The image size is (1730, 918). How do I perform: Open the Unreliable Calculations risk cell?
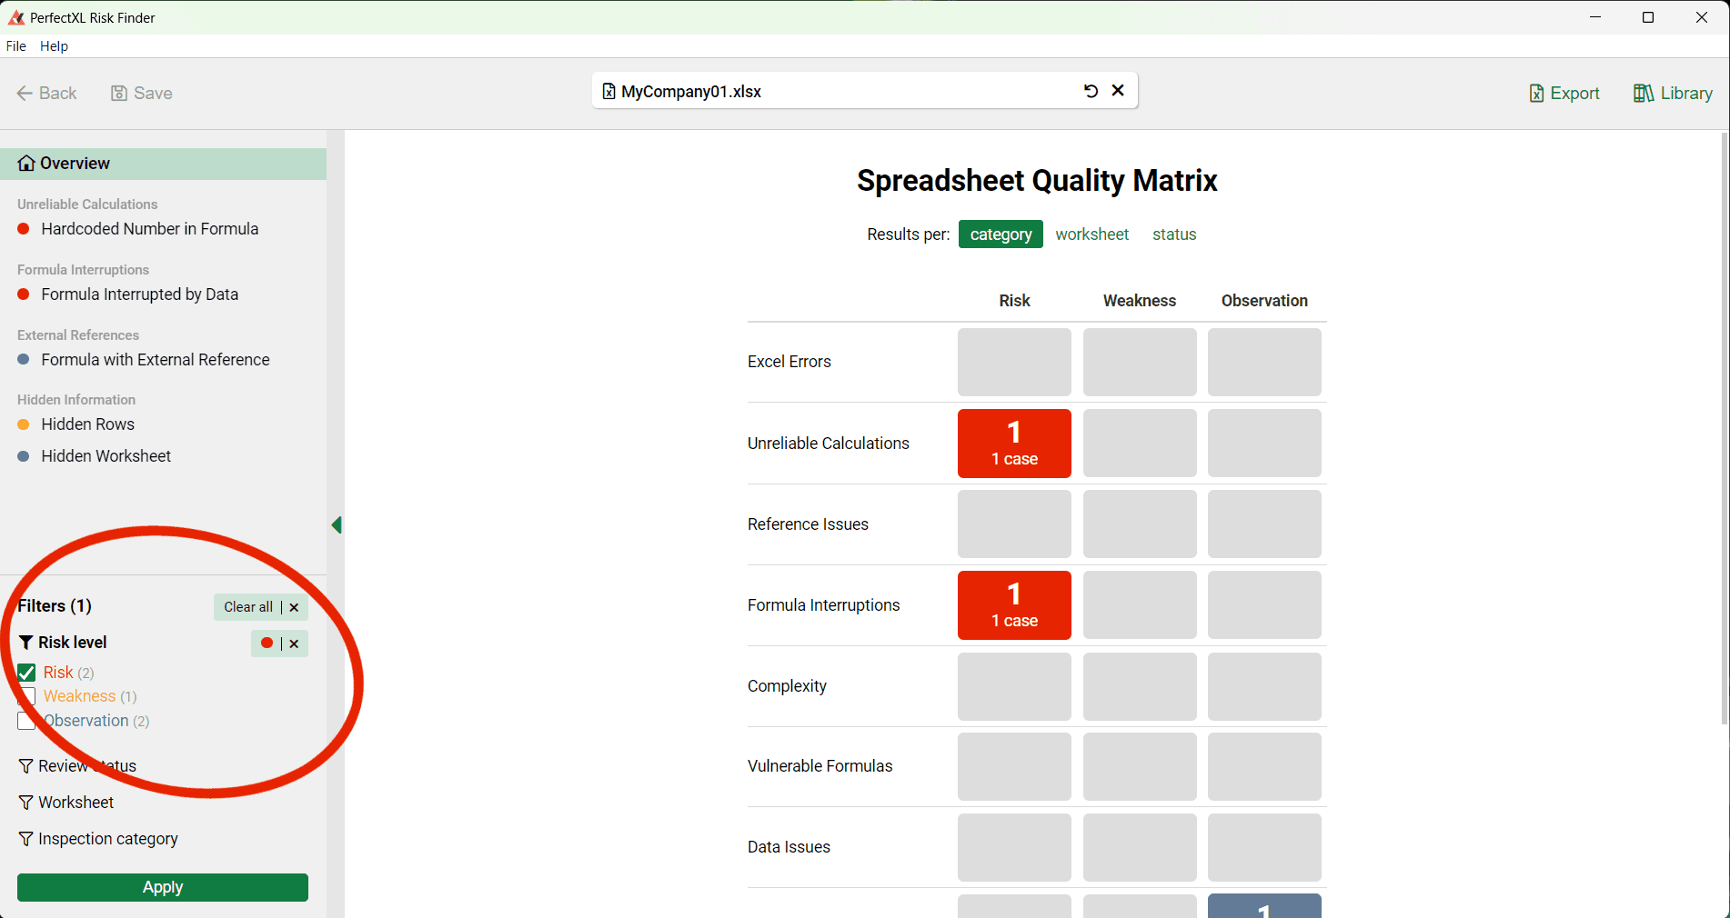(1013, 444)
